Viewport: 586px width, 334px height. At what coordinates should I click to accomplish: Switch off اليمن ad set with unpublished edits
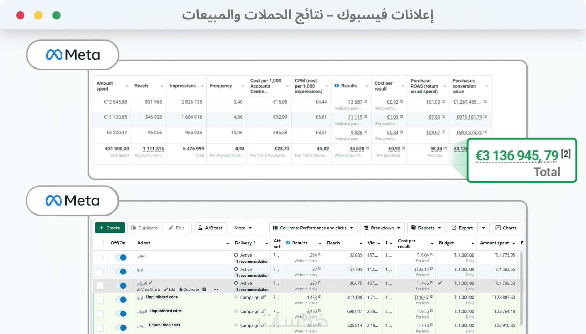tap(121, 327)
